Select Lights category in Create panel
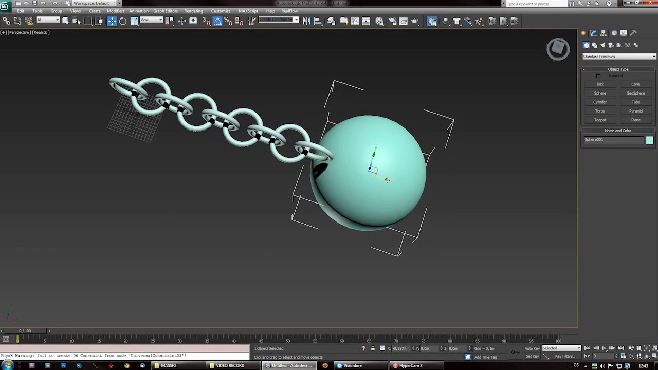Image resolution: width=658 pixels, height=370 pixels. pos(602,45)
